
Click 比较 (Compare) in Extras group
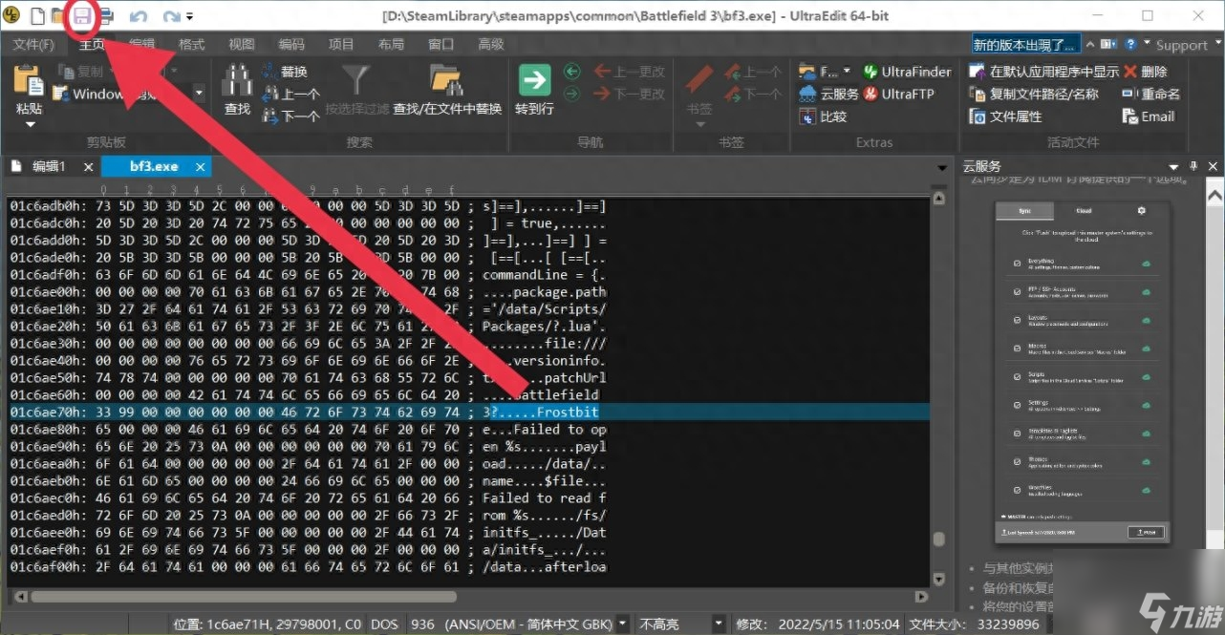click(823, 116)
